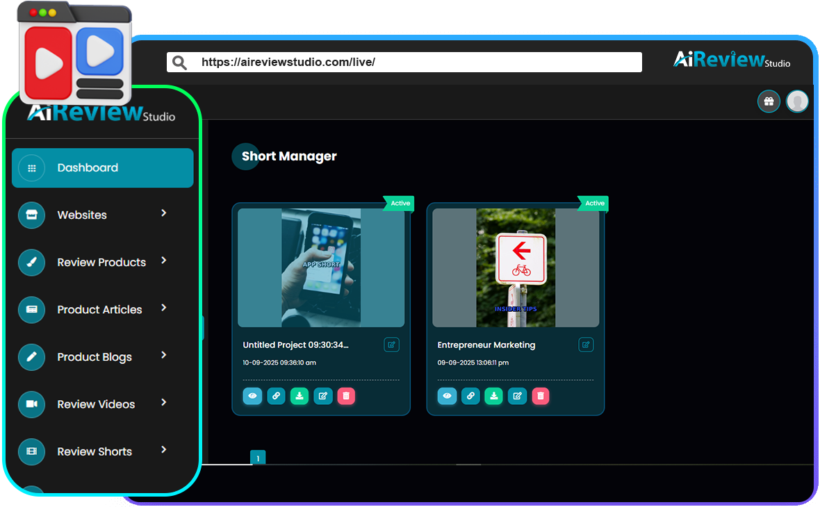Edit Entrepreneur Marketing short via bottom icon

(516, 396)
